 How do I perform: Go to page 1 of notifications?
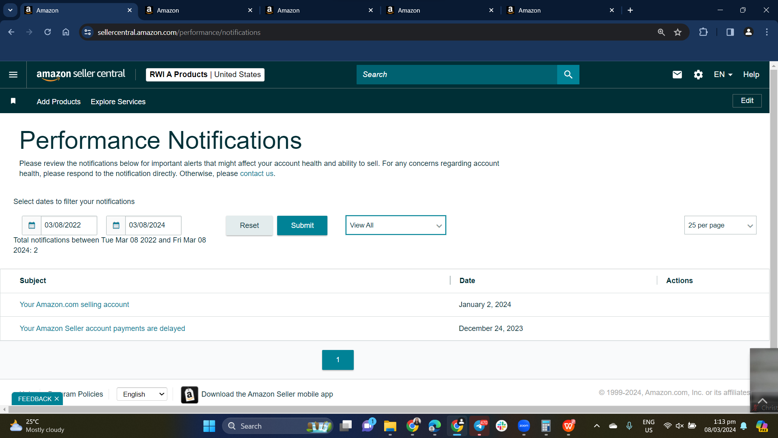[x=338, y=360]
